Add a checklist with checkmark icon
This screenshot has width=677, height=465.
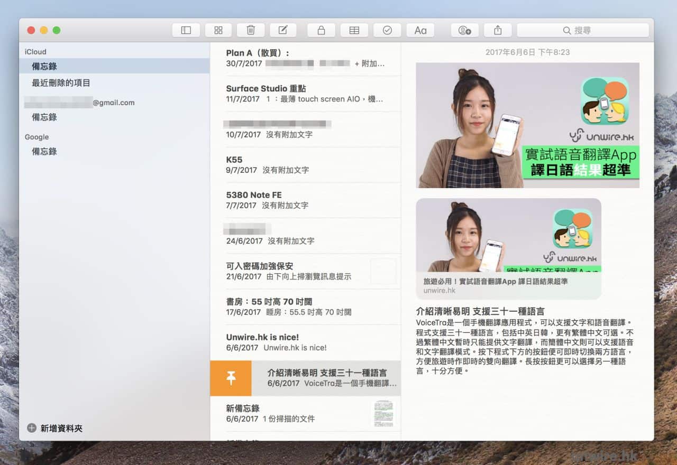[387, 31]
